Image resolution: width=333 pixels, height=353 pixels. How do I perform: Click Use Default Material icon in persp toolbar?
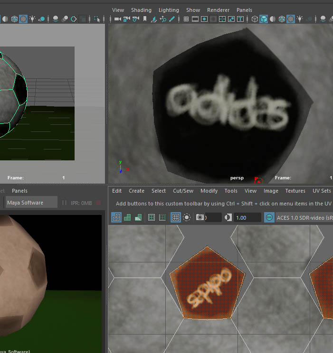[x=273, y=19]
